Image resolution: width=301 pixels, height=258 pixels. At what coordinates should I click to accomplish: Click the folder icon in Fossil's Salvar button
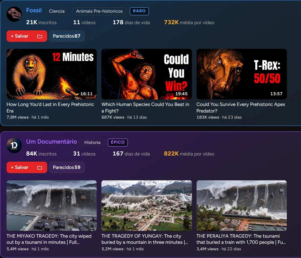coord(40,36)
